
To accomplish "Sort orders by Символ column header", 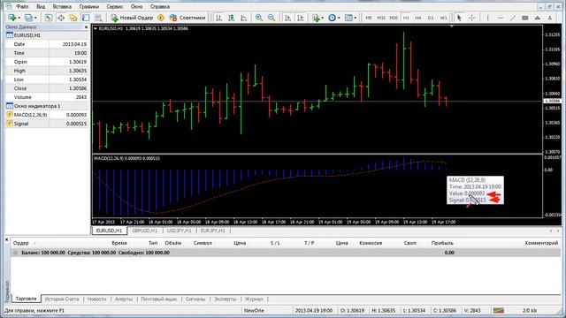I will 203,243.
